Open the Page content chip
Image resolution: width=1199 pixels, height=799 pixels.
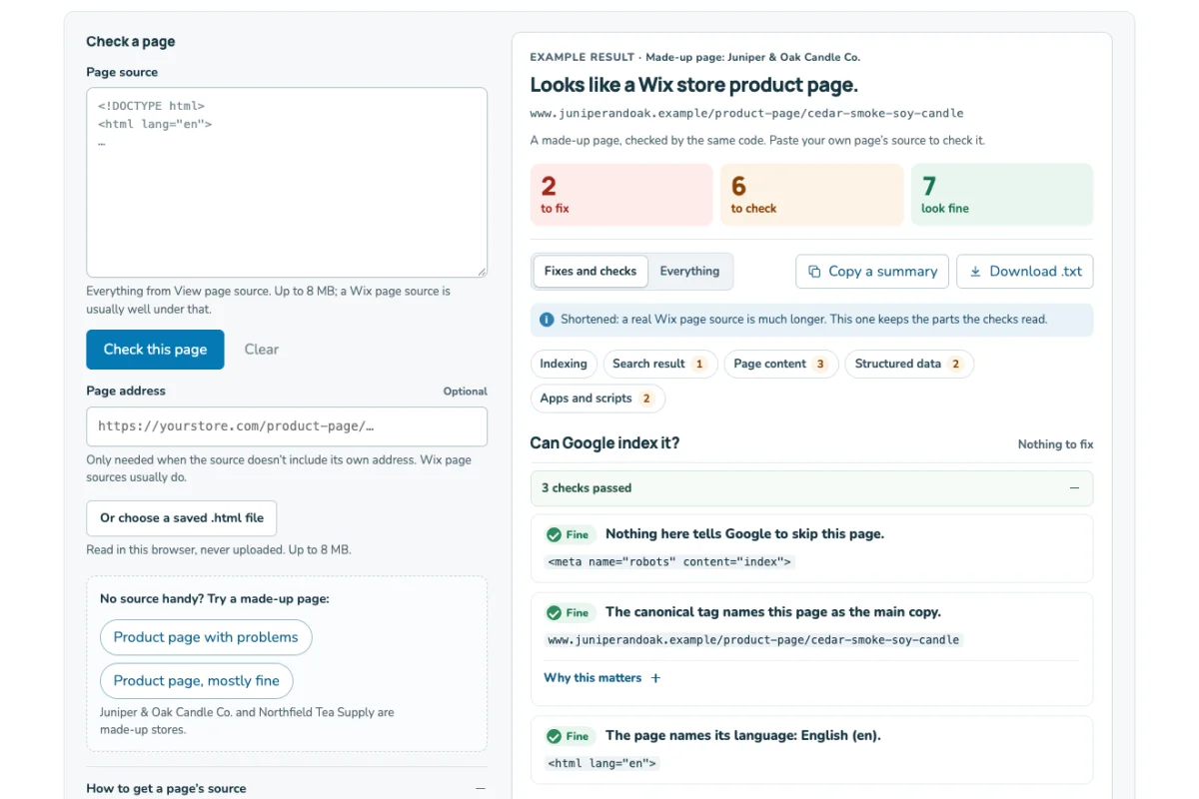click(780, 365)
